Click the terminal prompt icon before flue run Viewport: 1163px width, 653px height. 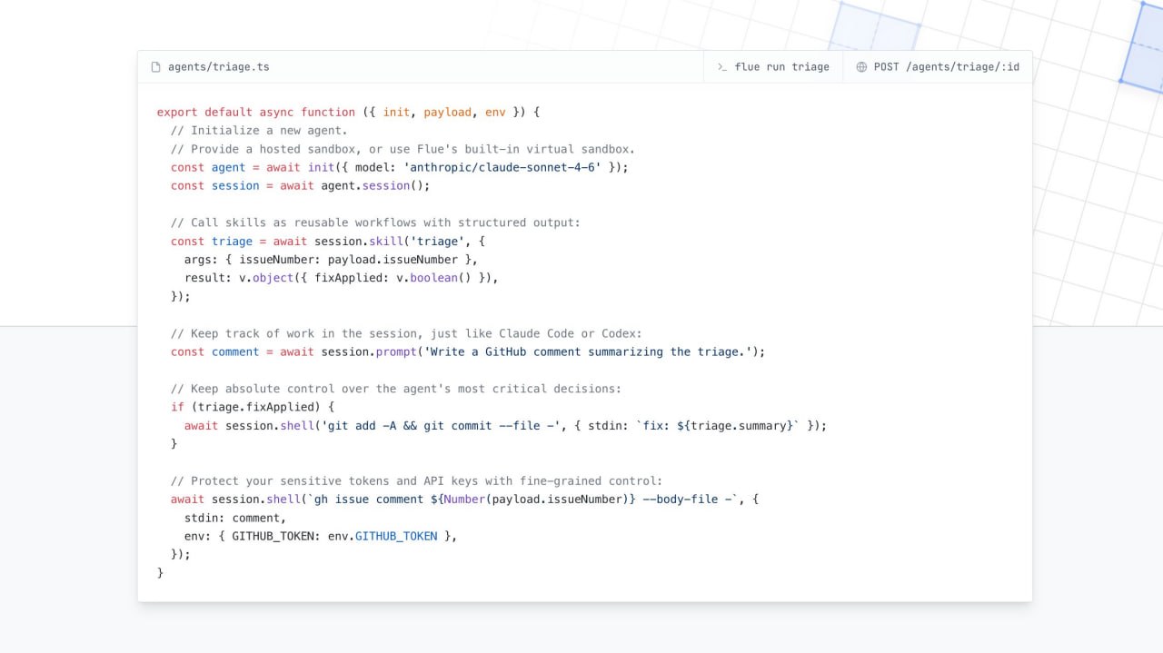tap(722, 67)
